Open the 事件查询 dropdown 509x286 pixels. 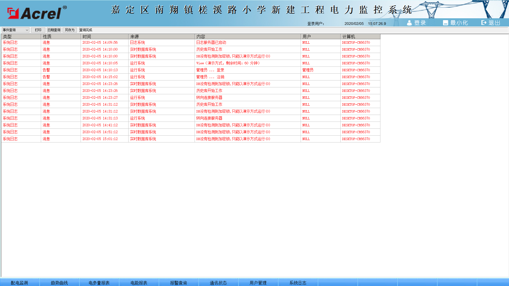(x=15, y=30)
